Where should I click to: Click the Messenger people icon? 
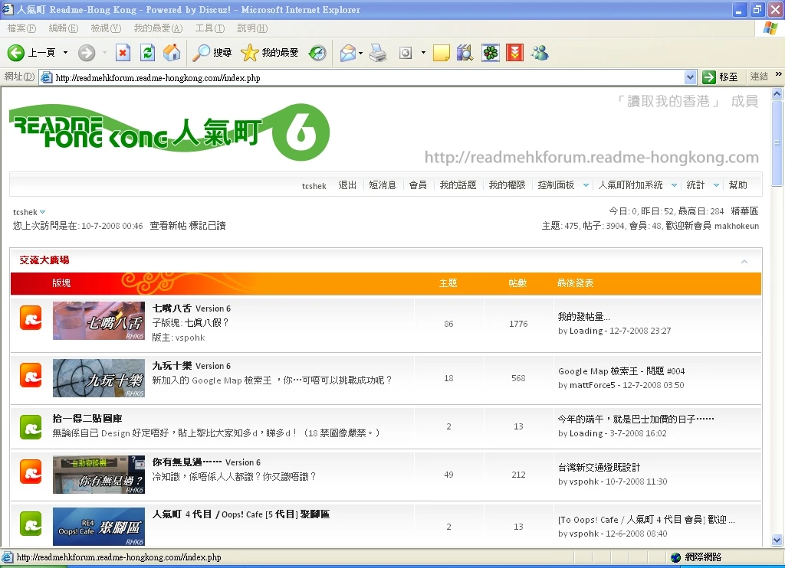pos(540,53)
